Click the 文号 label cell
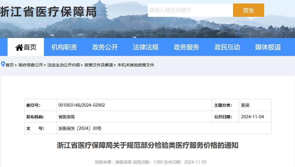The image size is (295, 167). 40,128
